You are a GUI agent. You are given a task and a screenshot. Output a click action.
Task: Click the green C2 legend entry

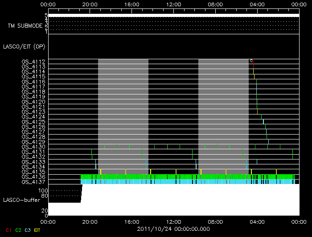[18, 230]
